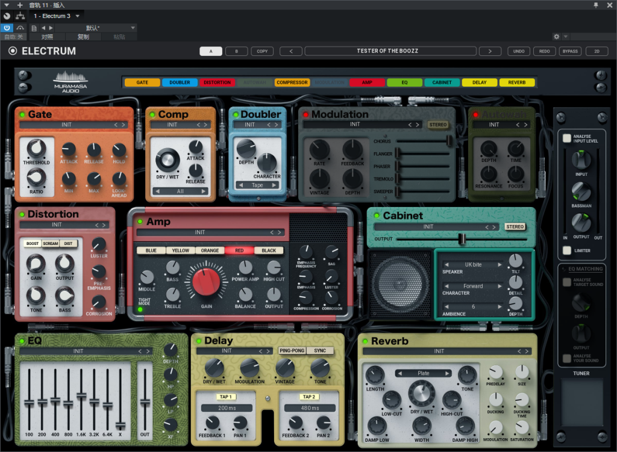This screenshot has height=452, width=617.
Task: Go to previous Delay preset arrow
Action: click(x=260, y=351)
